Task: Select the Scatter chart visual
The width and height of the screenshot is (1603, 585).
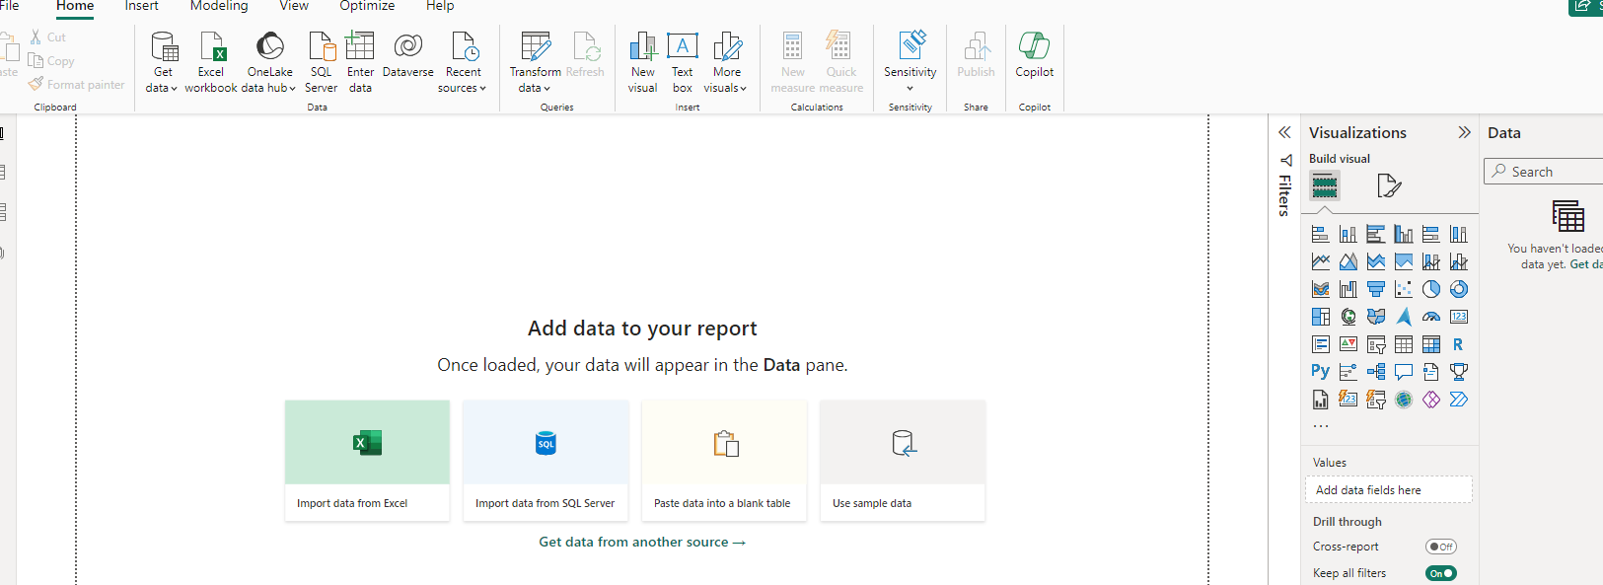Action: point(1403,289)
